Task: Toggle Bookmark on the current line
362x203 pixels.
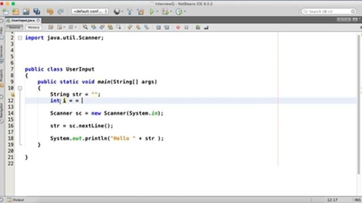Action: [146, 28]
